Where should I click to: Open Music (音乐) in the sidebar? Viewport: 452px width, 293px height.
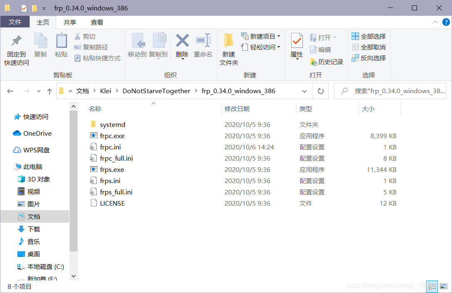click(29, 242)
